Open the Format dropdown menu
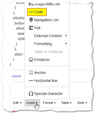The height and width of the screenshot is (114, 96). (x=49, y=103)
